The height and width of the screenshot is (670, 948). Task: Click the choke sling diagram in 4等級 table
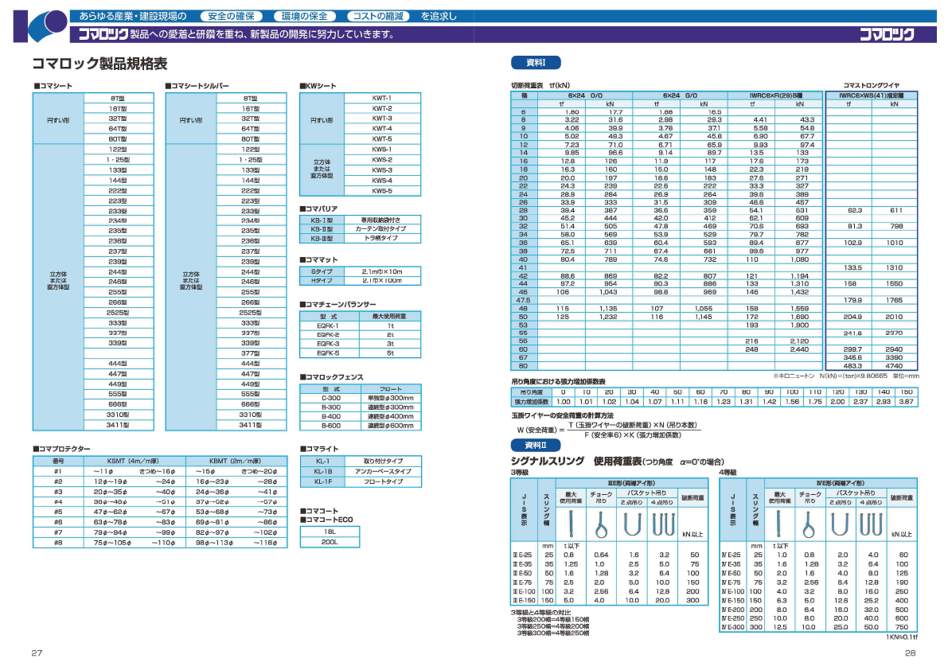809,524
